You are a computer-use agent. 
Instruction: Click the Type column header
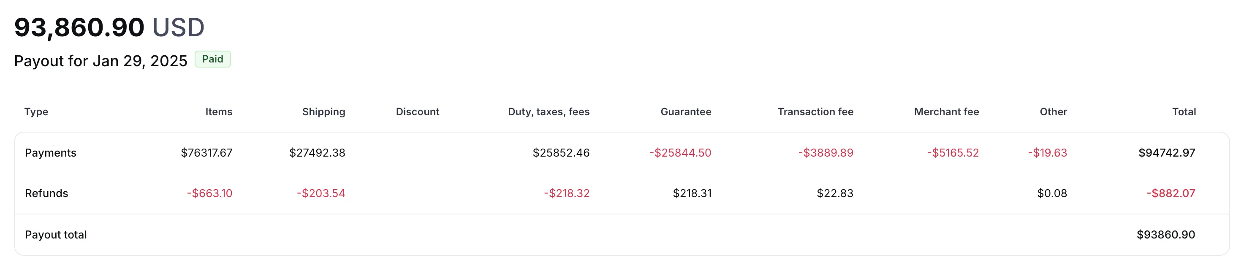tap(37, 111)
